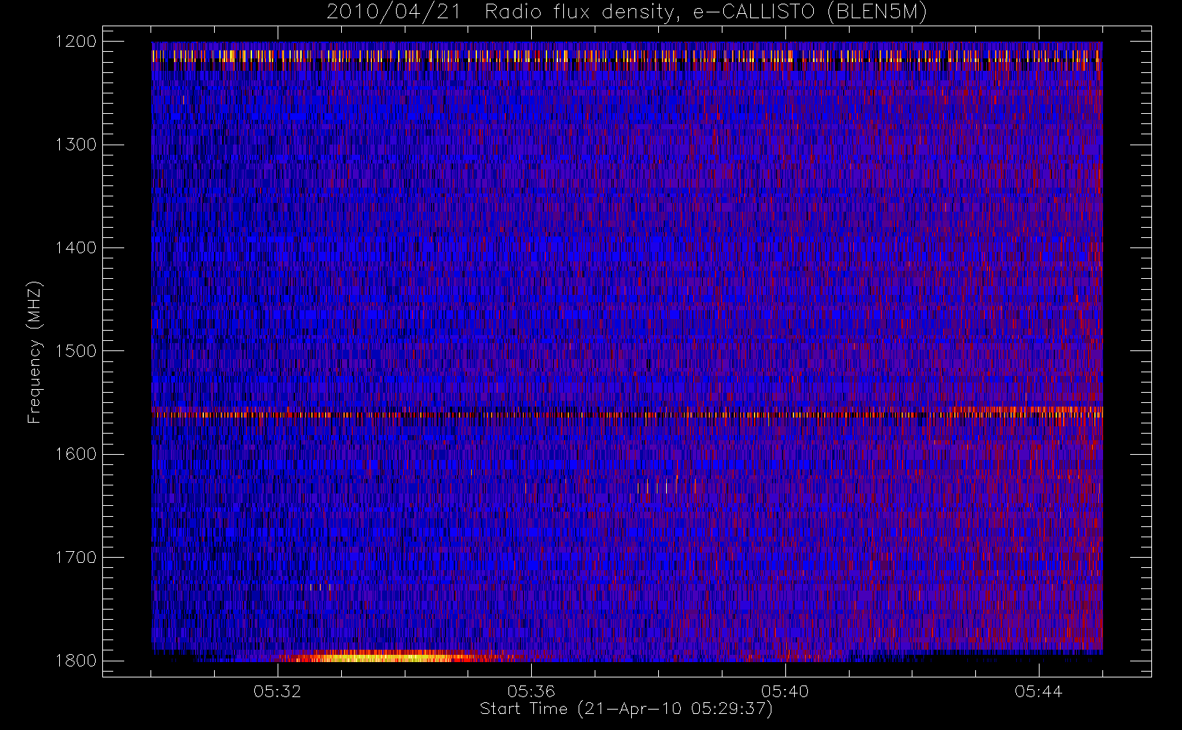1182x730 pixels.
Task: Click the 05:32 time tick label
Action: 278,691
